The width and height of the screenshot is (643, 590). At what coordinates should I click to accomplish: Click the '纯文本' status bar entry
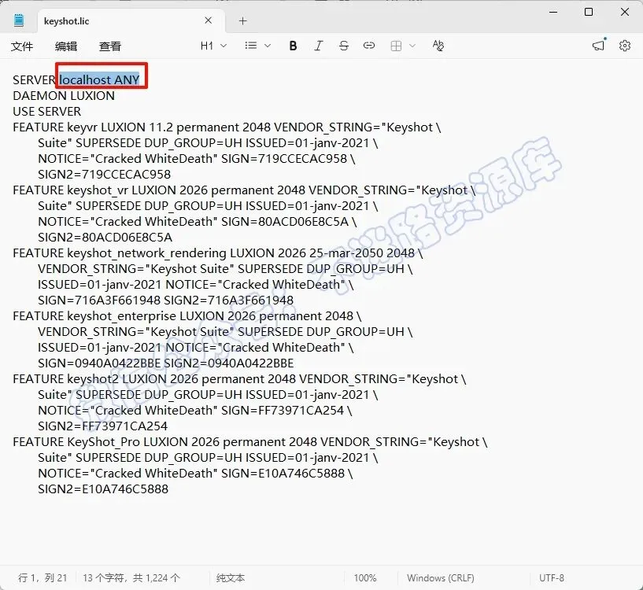tap(231, 578)
